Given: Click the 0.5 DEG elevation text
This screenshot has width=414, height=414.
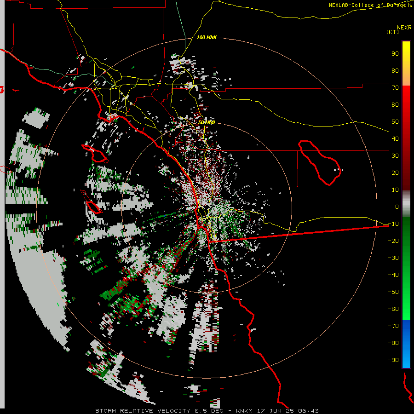Looking at the screenshot, I should (x=209, y=411).
